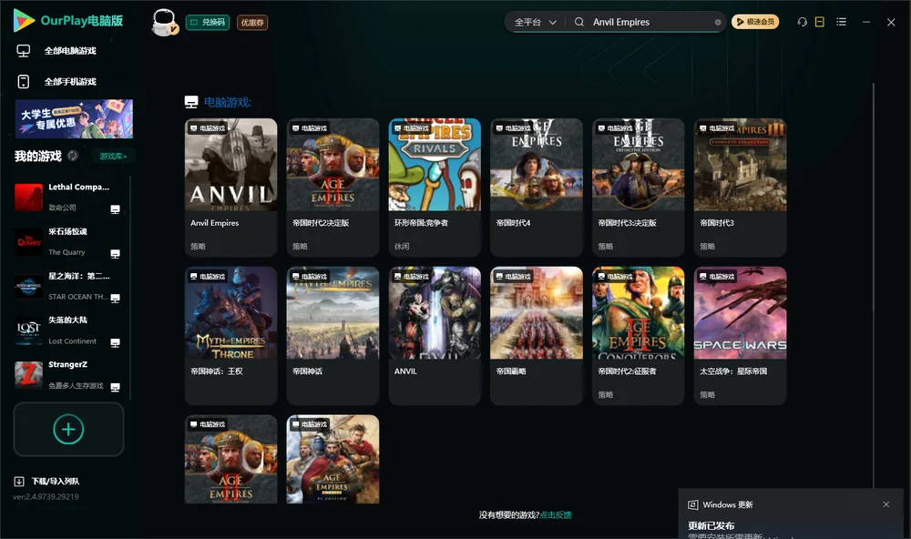Click the Windows Update notification icon

pyautogui.click(x=692, y=504)
